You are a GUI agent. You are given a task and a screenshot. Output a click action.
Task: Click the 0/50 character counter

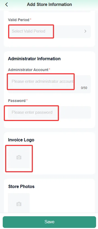click(84, 88)
